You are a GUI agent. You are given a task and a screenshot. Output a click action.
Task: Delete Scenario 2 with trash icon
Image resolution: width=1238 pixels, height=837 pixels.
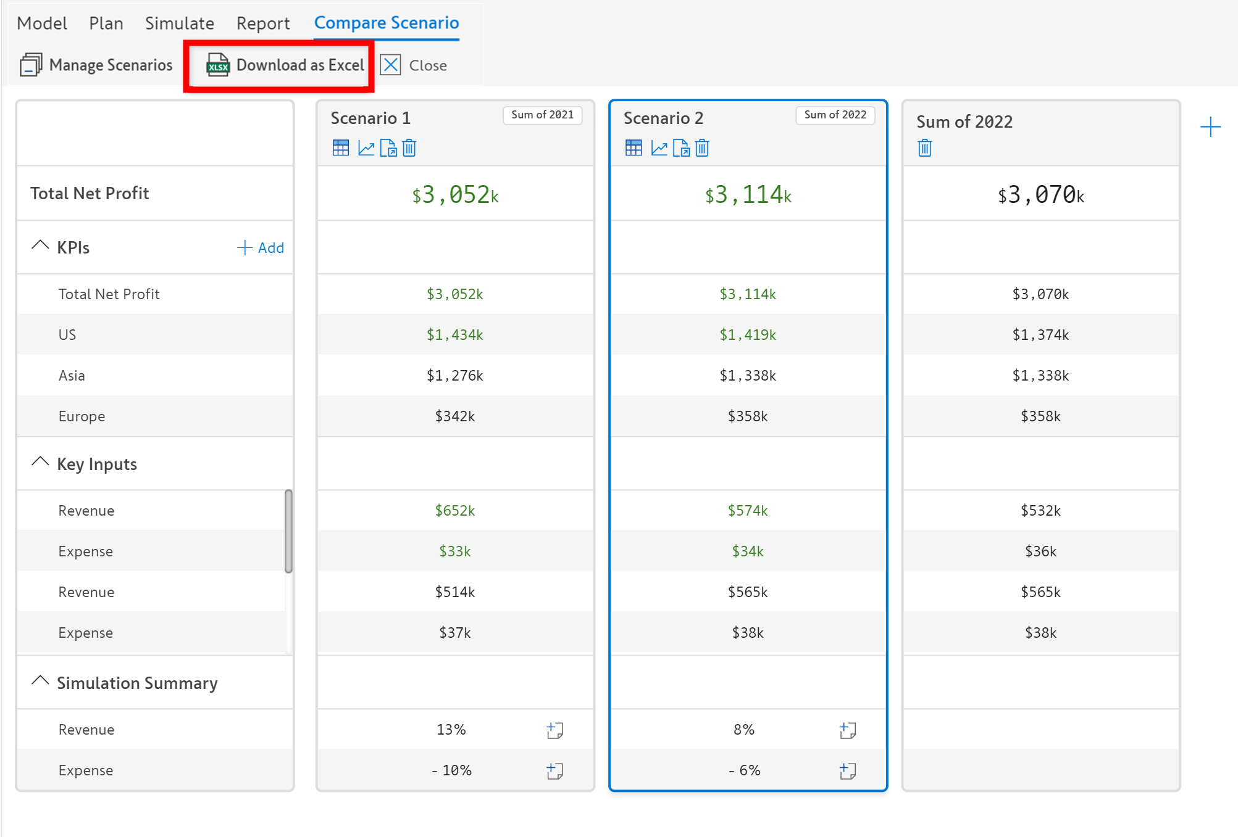702,148
